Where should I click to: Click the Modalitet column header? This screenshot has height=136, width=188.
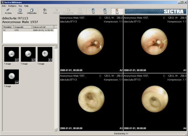(x=8, y=27)
